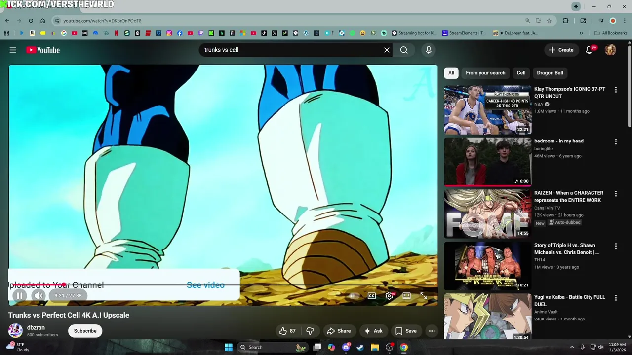Select the 'Cell' filter chip
The height and width of the screenshot is (355, 632).
pyautogui.click(x=521, y=73)
